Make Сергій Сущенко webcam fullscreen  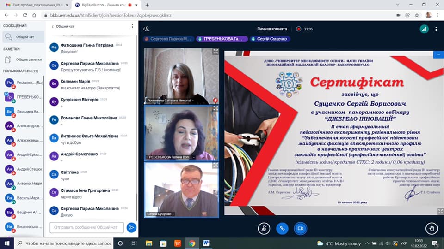[x=216, y=165]
